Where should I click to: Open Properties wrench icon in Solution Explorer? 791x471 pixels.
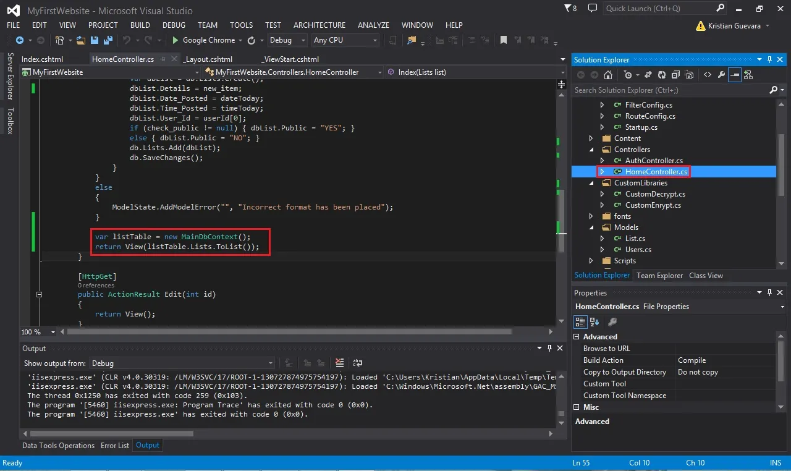tap(721, 75)
